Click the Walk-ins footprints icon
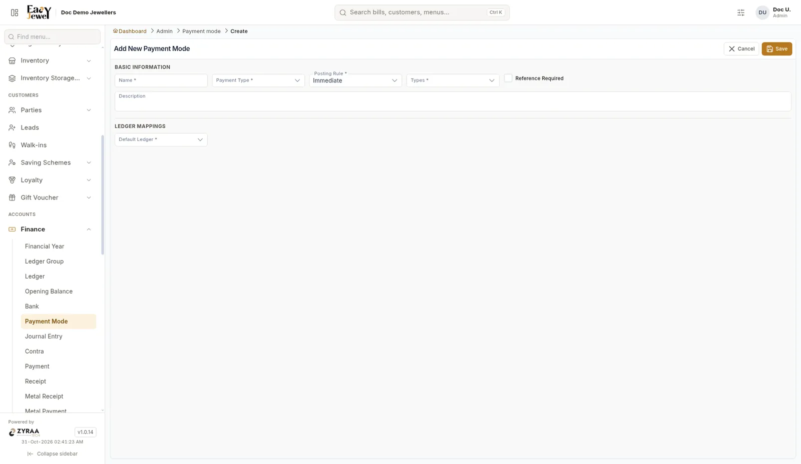801x464 pixels. pos(12,145)
